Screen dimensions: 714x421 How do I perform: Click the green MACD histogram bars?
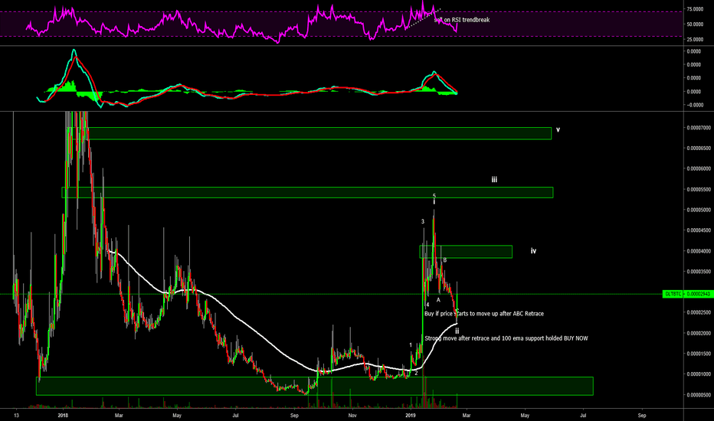click(x=68, y=86)
